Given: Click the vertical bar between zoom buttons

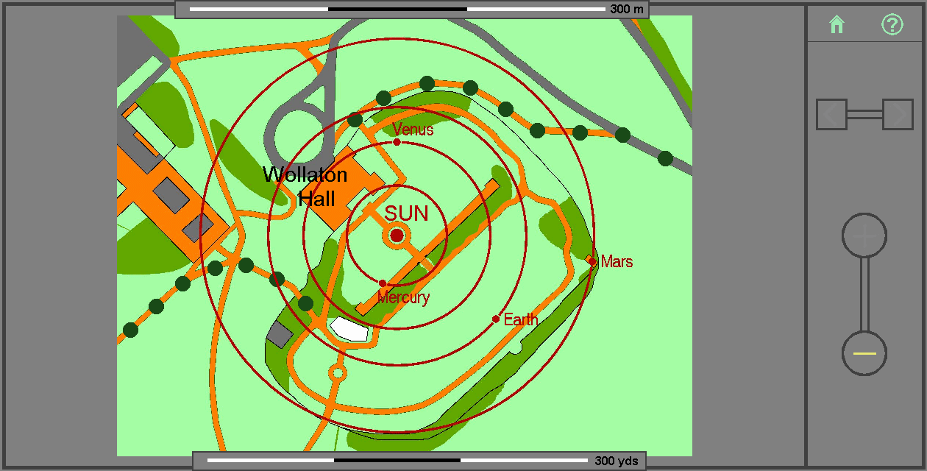Looking at the screenshot, I should pos(864,294).
